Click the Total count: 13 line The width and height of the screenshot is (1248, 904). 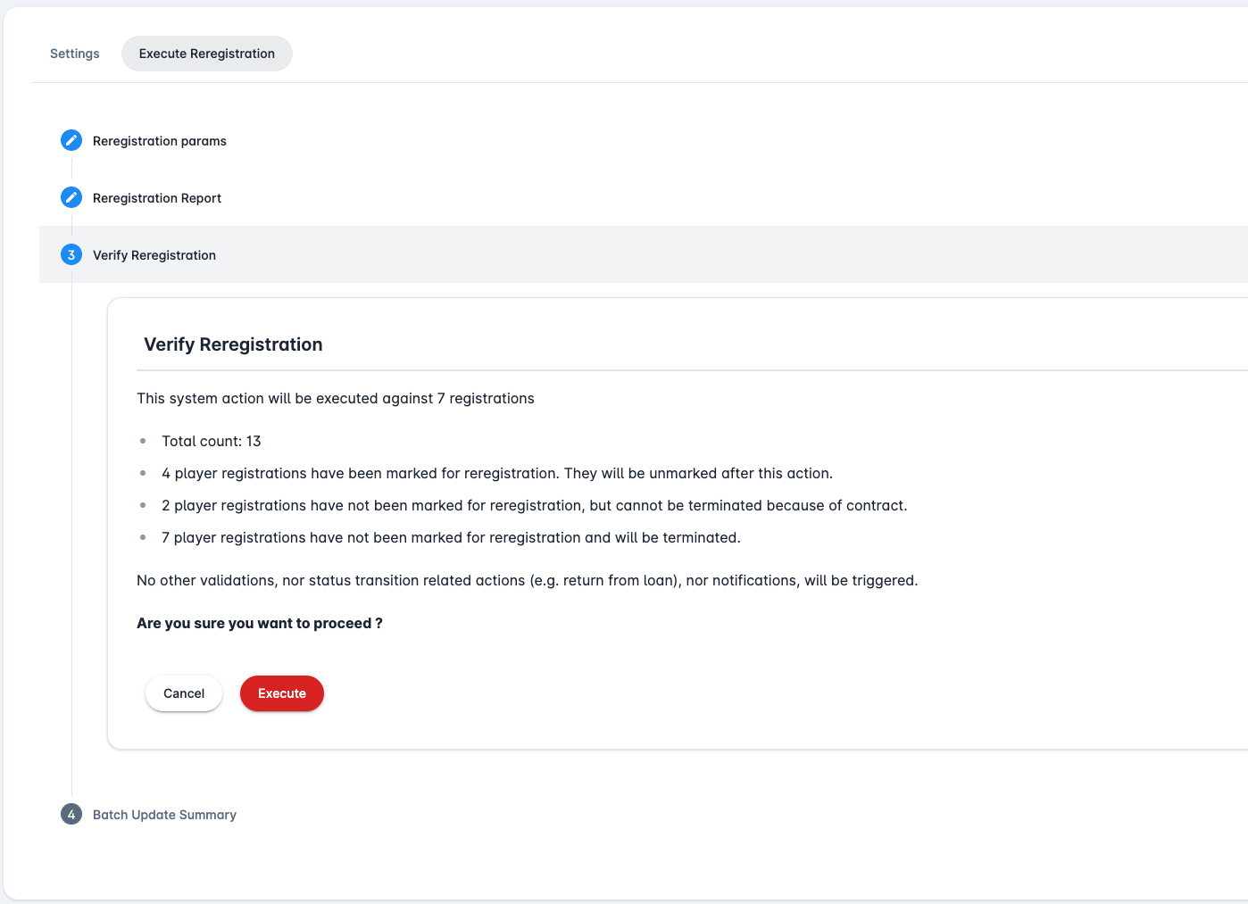pyautogui.click(x=212, y=441)
